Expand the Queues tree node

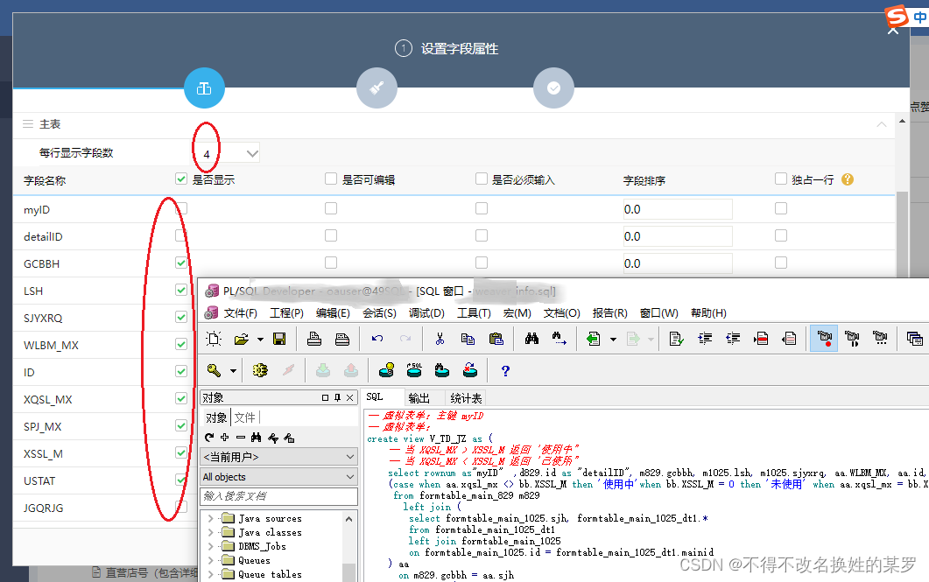(210, 560)
